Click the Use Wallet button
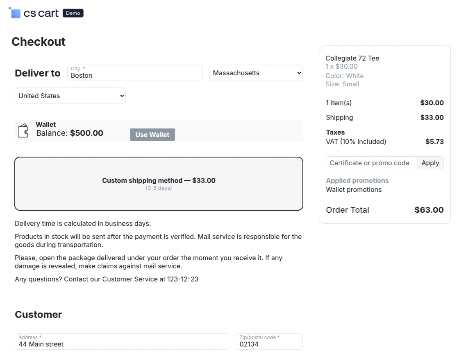The height and width of the screenshot is (360, 459). click(152, 135)
